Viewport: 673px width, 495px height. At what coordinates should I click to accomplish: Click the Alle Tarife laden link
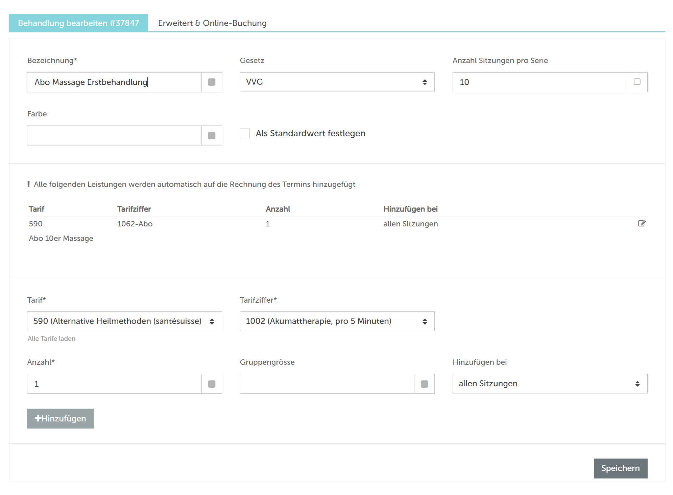[51, 338]
